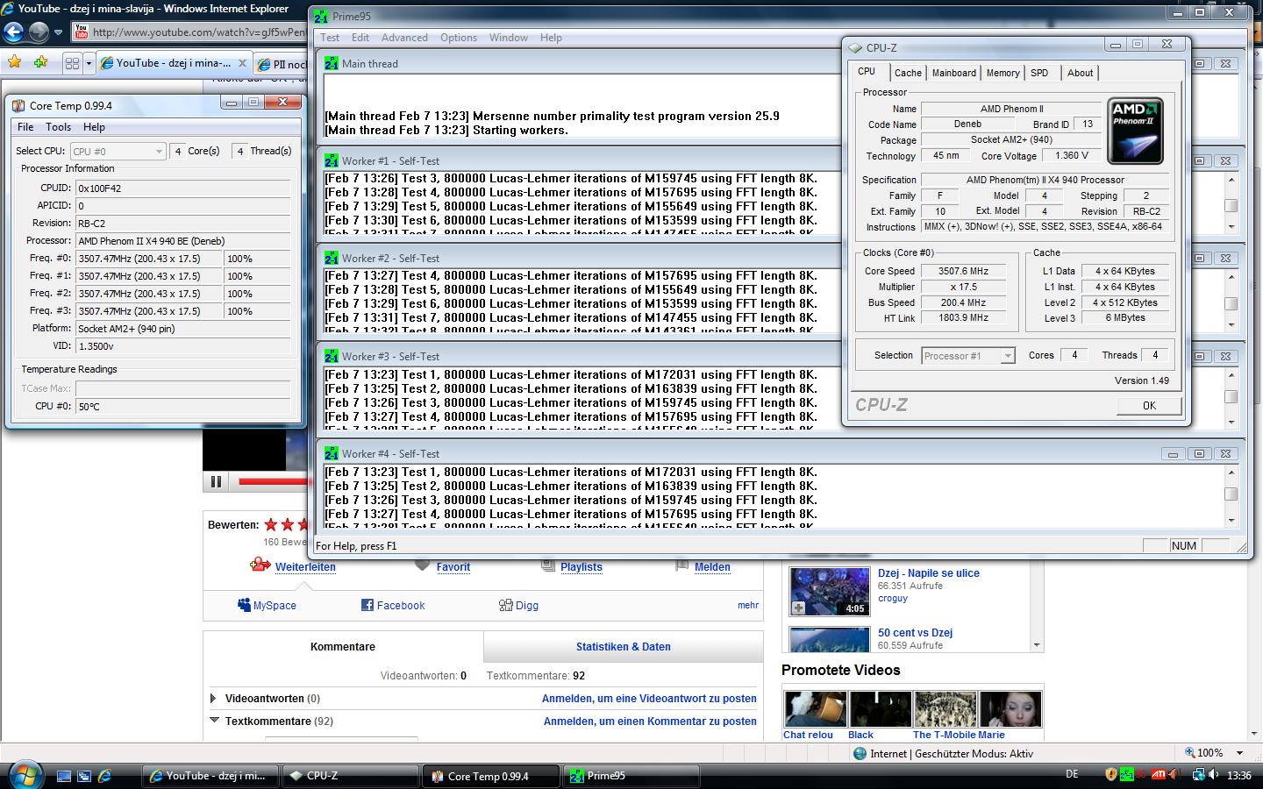Click the Worker #1 Self-Test window icon
This screenshot has width=1263, height=789.
[331, 160]
